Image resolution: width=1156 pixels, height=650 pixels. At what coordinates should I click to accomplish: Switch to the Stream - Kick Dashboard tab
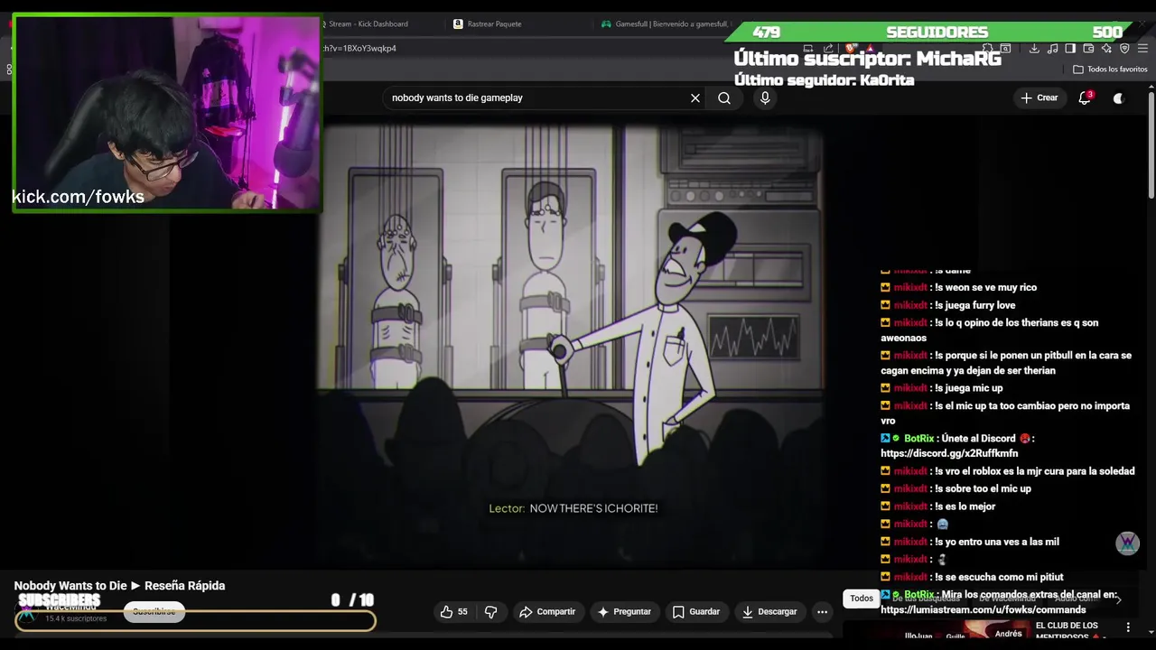[x=368, y=23]
